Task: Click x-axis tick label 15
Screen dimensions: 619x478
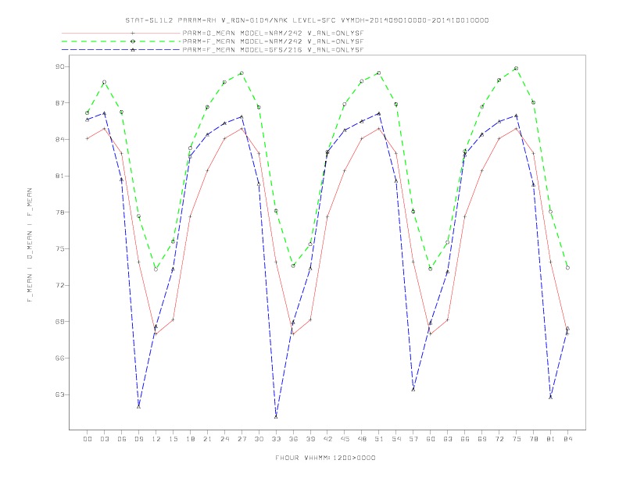Action: click(x=173, y=439)
